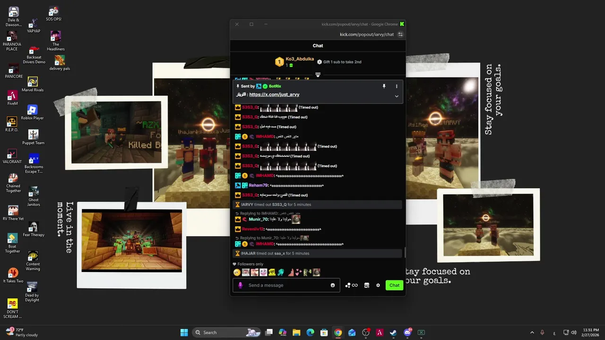This screenshot has height=340, width=605.
Task: Open the Kick shop storefront icon
Action: (x=366, y=285)
